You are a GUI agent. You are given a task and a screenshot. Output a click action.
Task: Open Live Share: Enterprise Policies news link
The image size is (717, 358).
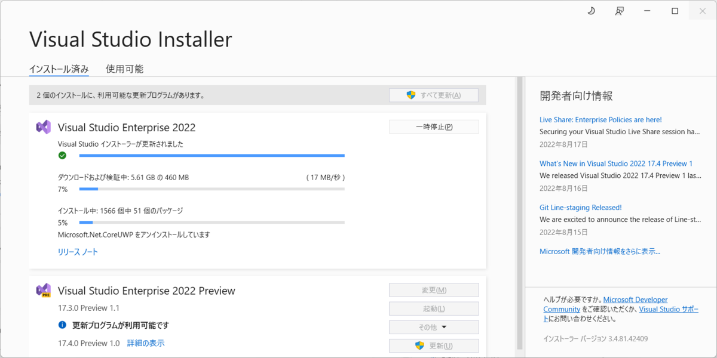600,119
